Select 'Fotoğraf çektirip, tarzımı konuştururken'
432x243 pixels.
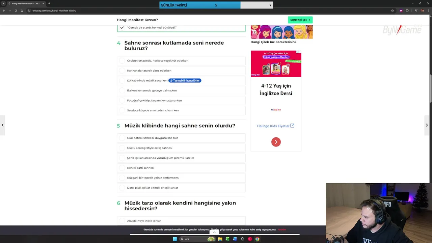[181, 101]
